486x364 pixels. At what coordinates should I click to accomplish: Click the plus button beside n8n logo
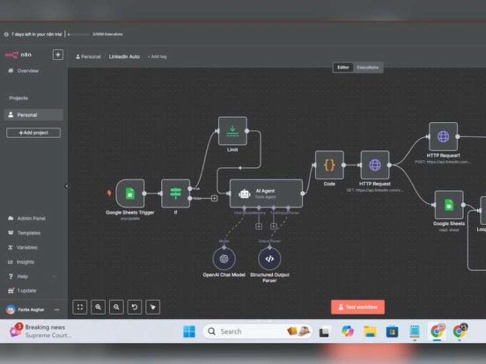(x=58, y=55)
